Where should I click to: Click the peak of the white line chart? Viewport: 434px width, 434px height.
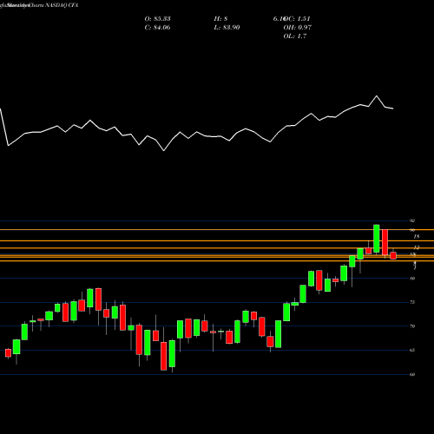(x=377, y=96)
